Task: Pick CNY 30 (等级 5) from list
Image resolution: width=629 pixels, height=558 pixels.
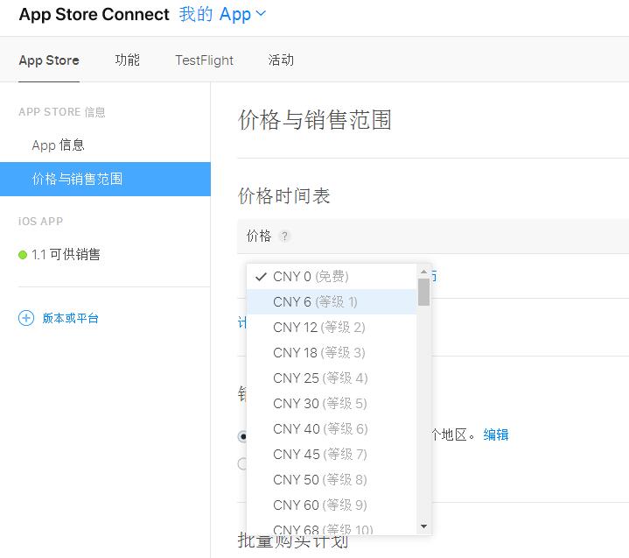Action: pos(319,404)
